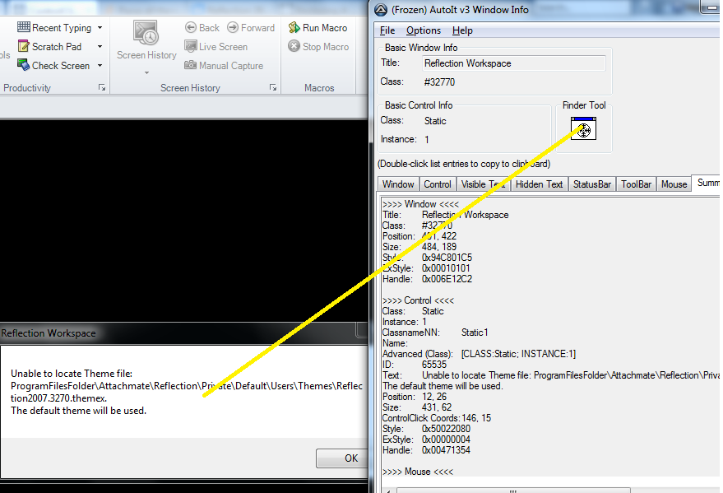Click the Run Macro button label
This screenshot has height=493, width=723.
coord(325,28)
